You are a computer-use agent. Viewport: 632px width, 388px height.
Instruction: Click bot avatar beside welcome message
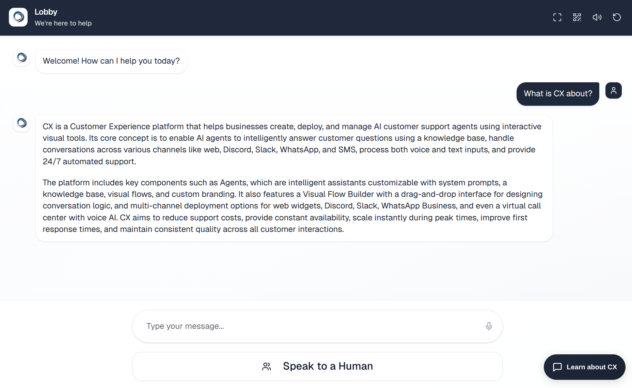point(21,57)
